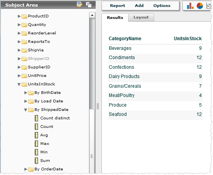Select the pie chart icon
The width and height of the screenshot is (213, 175).
tap(200, 6)
